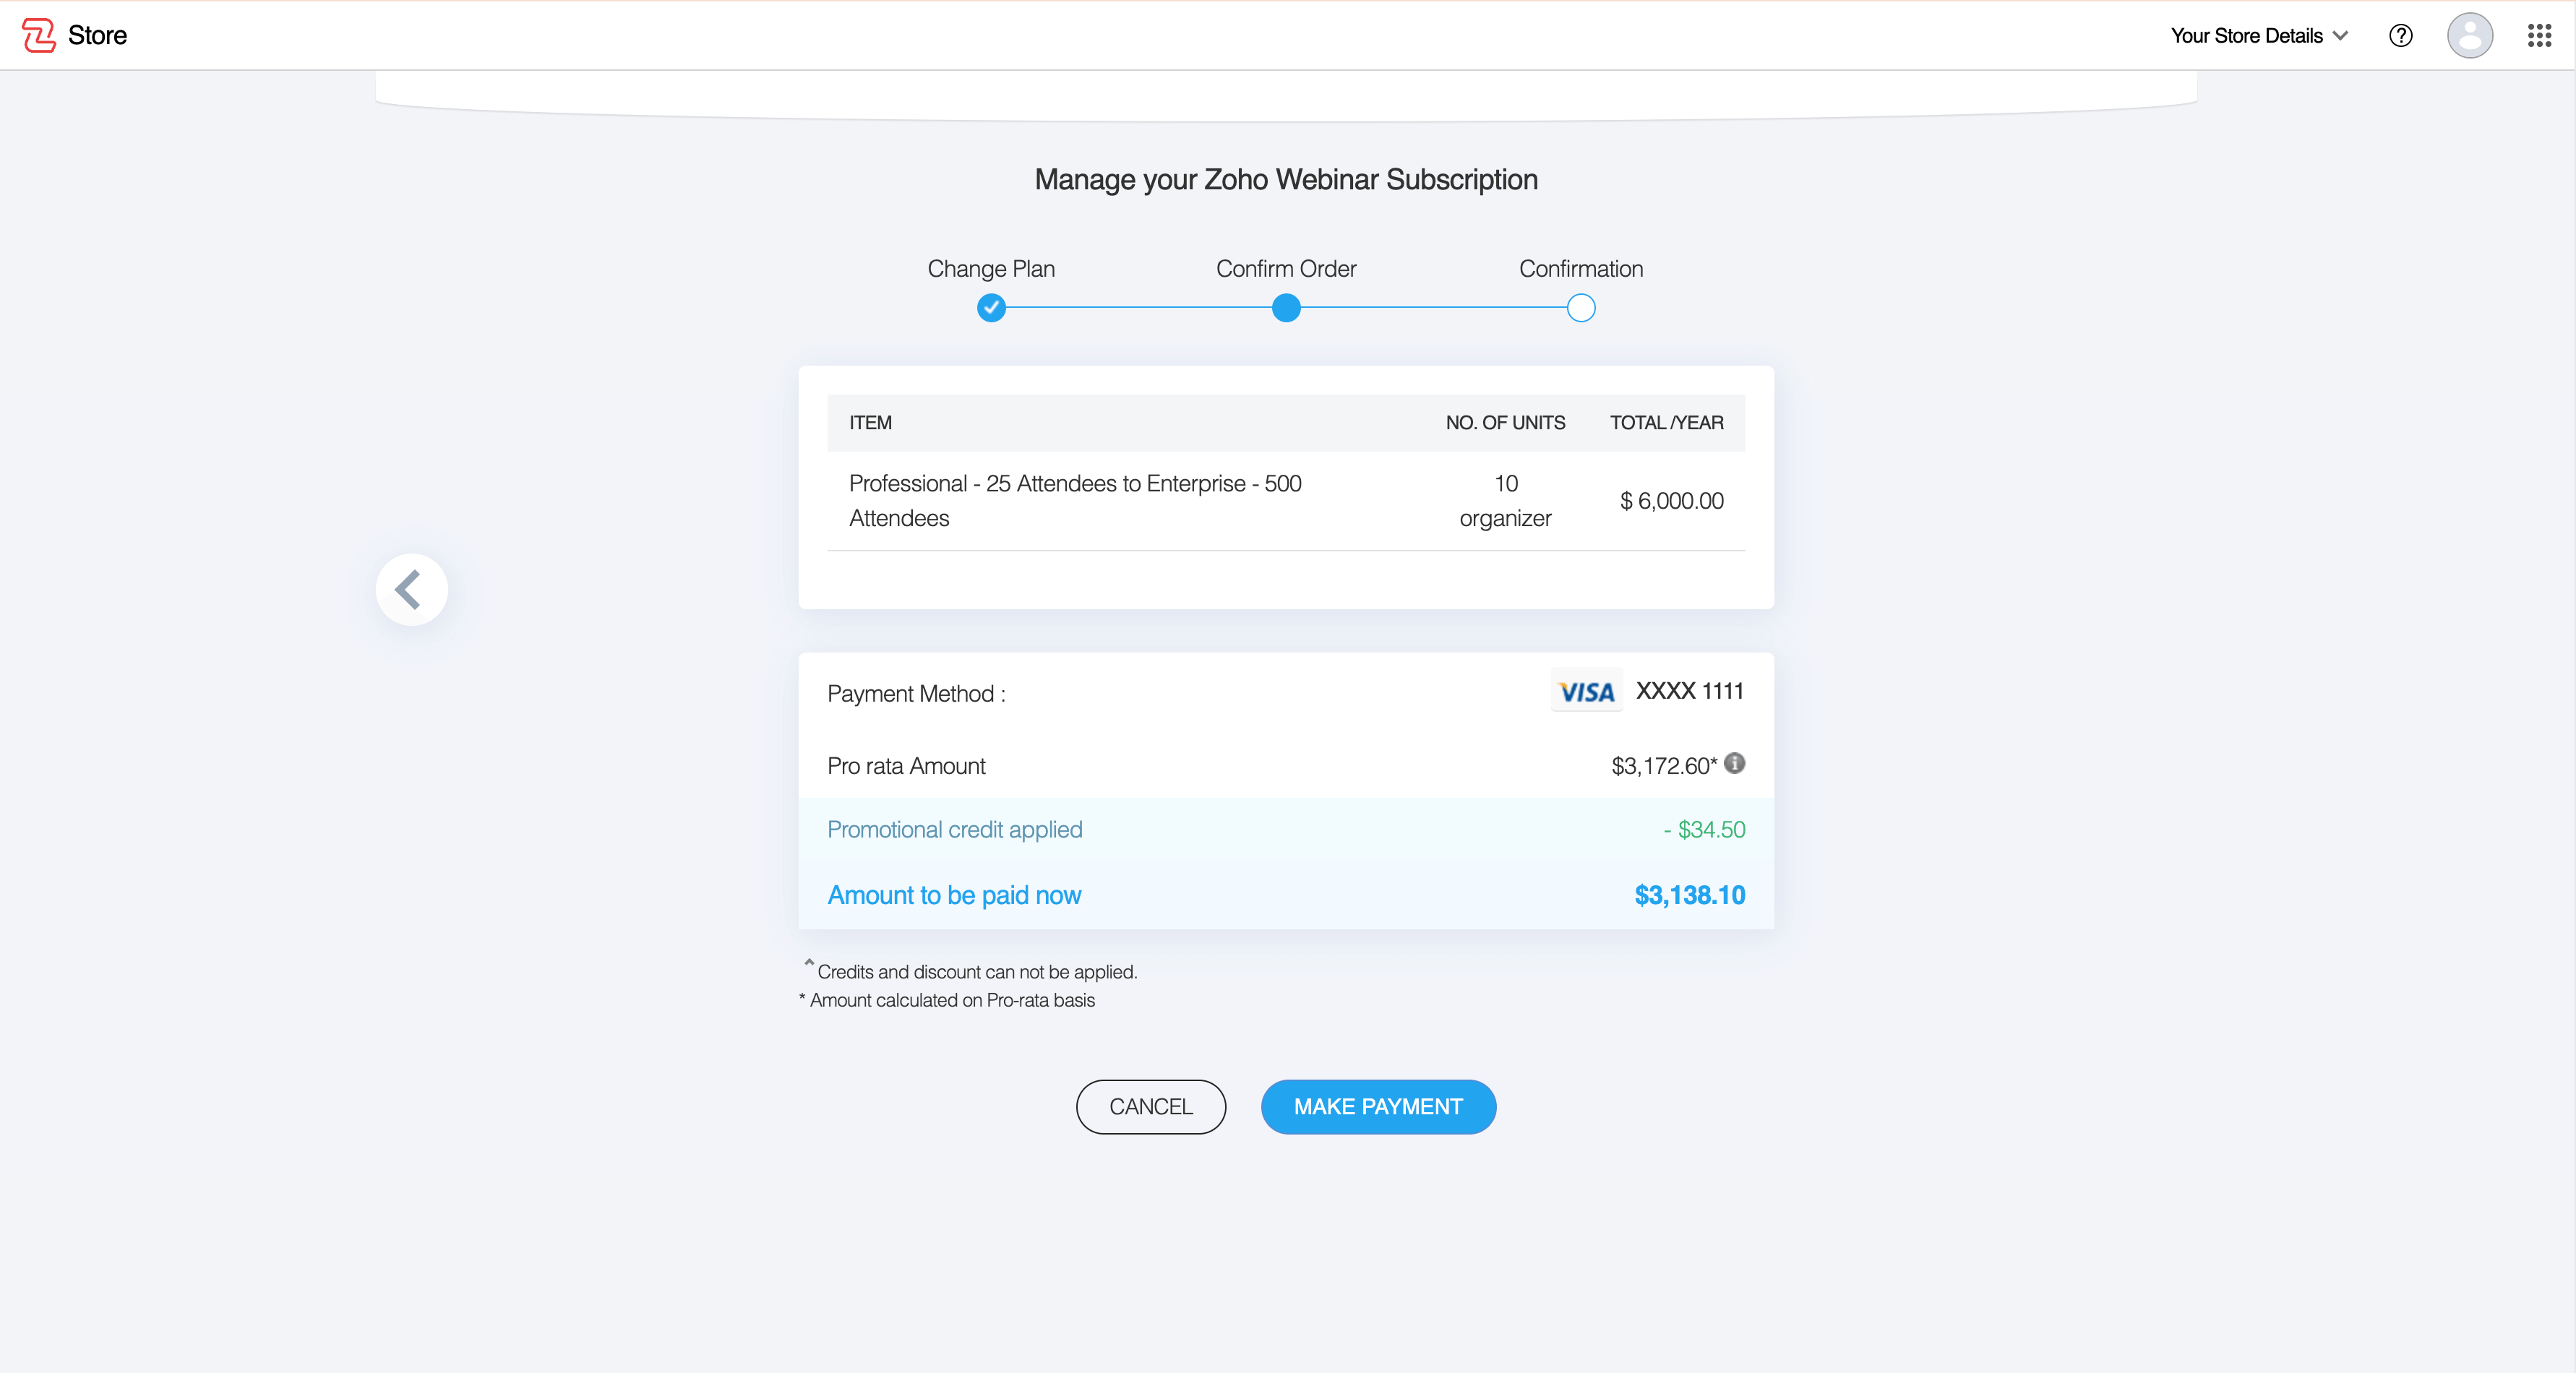The height and width of the screenshot is (1373, 2576).
Task: Click the Pro rata info icon
Action: coord(1735,763)
